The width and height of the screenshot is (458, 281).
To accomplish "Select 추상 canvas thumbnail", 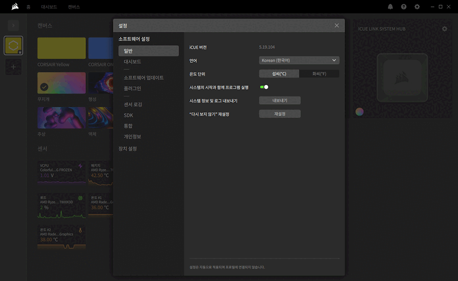I will (61, 118).
